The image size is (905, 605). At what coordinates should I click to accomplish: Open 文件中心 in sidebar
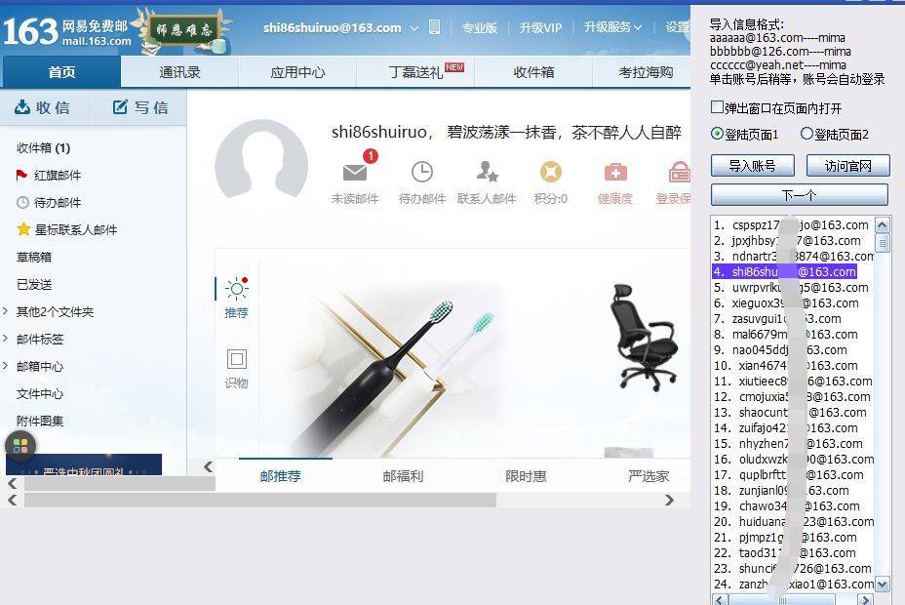[x=40, y=393]
